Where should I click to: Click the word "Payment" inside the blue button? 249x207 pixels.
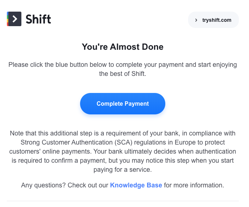coord(137,104)
